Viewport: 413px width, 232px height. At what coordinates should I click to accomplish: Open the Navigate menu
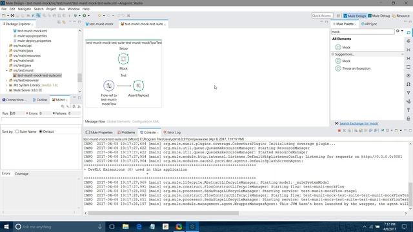click(25, 9)
